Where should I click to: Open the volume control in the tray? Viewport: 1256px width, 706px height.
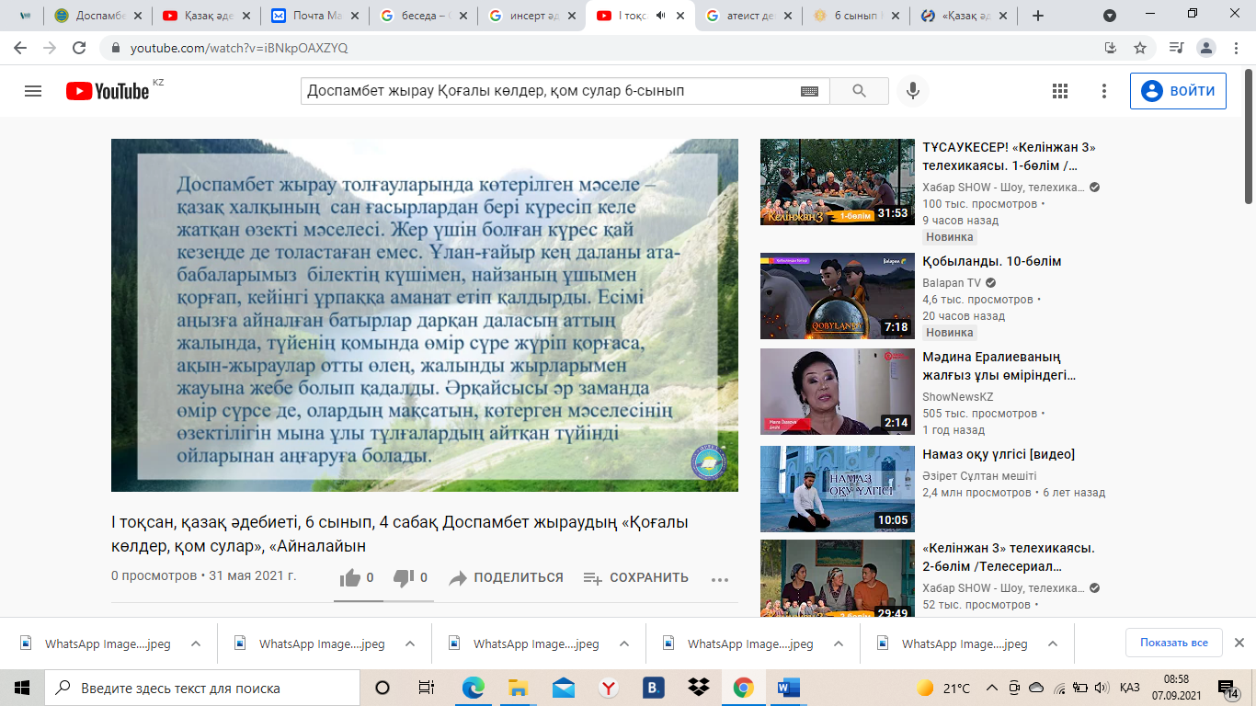pos(1102,688)
